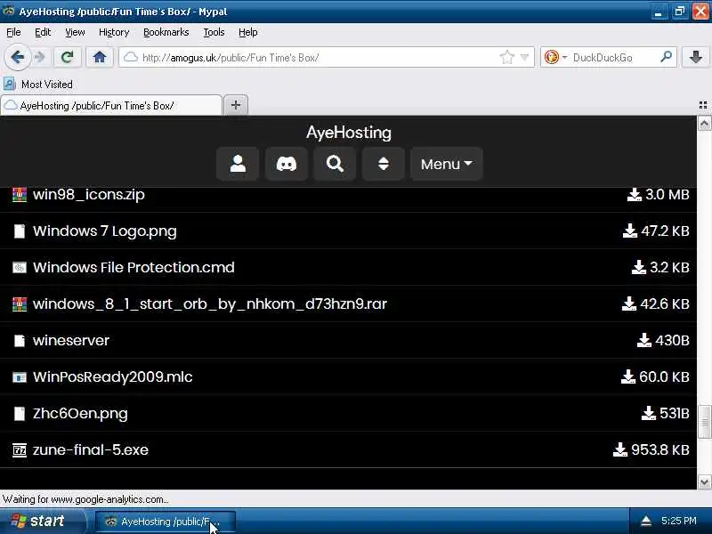
Task: Click the vertical scrollbar thumb
Action: [704, 422]
